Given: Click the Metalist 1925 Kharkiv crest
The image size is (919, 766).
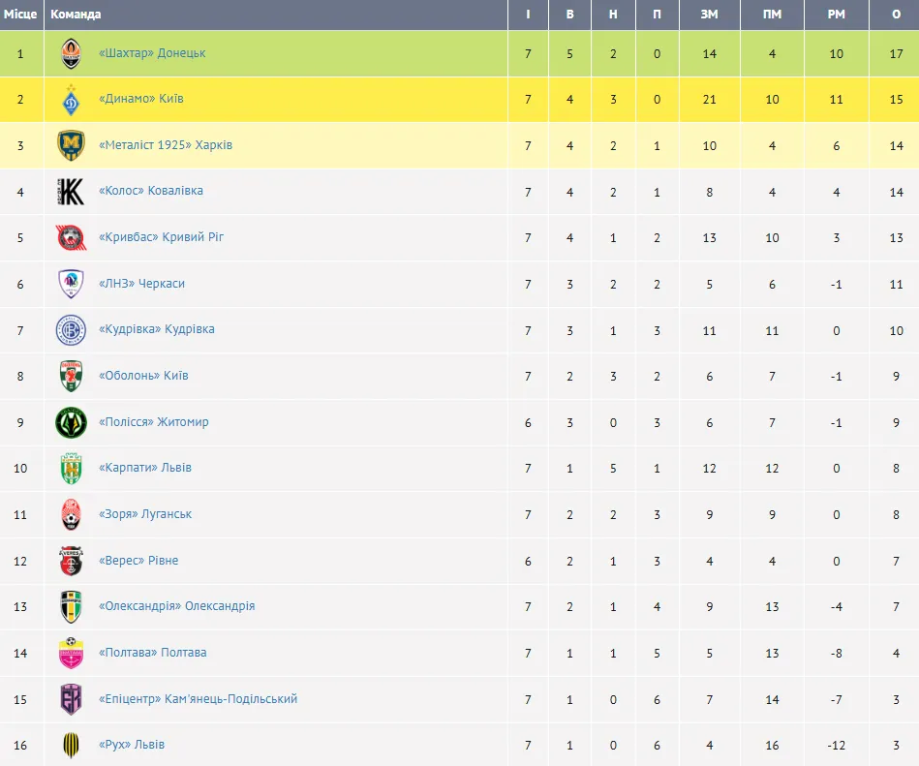Looking at the screenshot, I should tap(71, 145).
